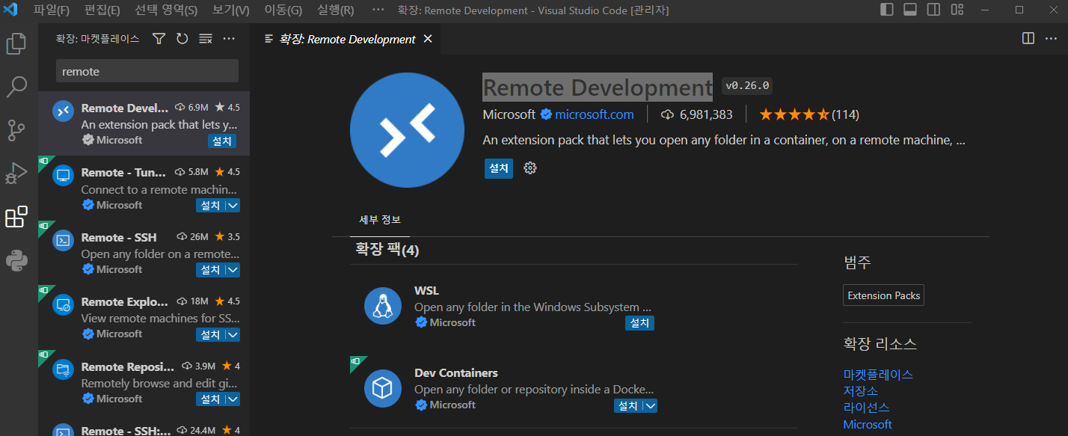Open the 선택 영역(S) menu

(166, 10)
